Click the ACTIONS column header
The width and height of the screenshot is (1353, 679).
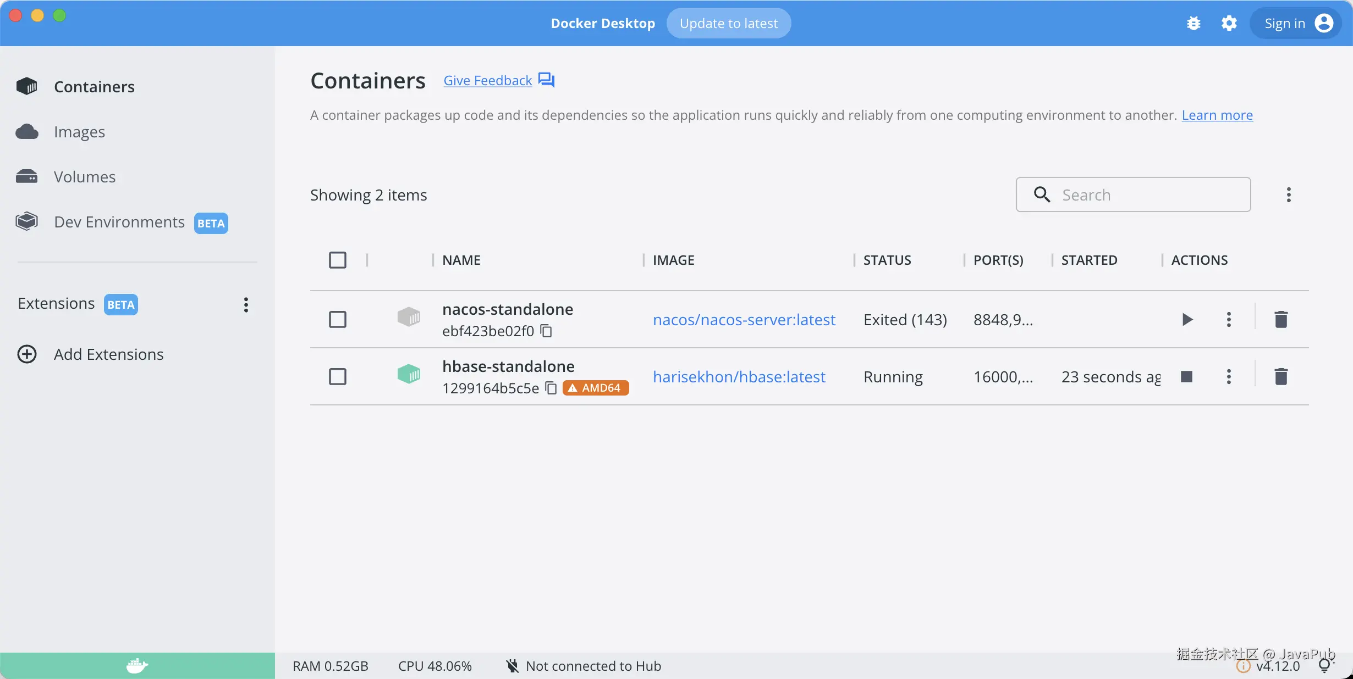point(1200,260)
